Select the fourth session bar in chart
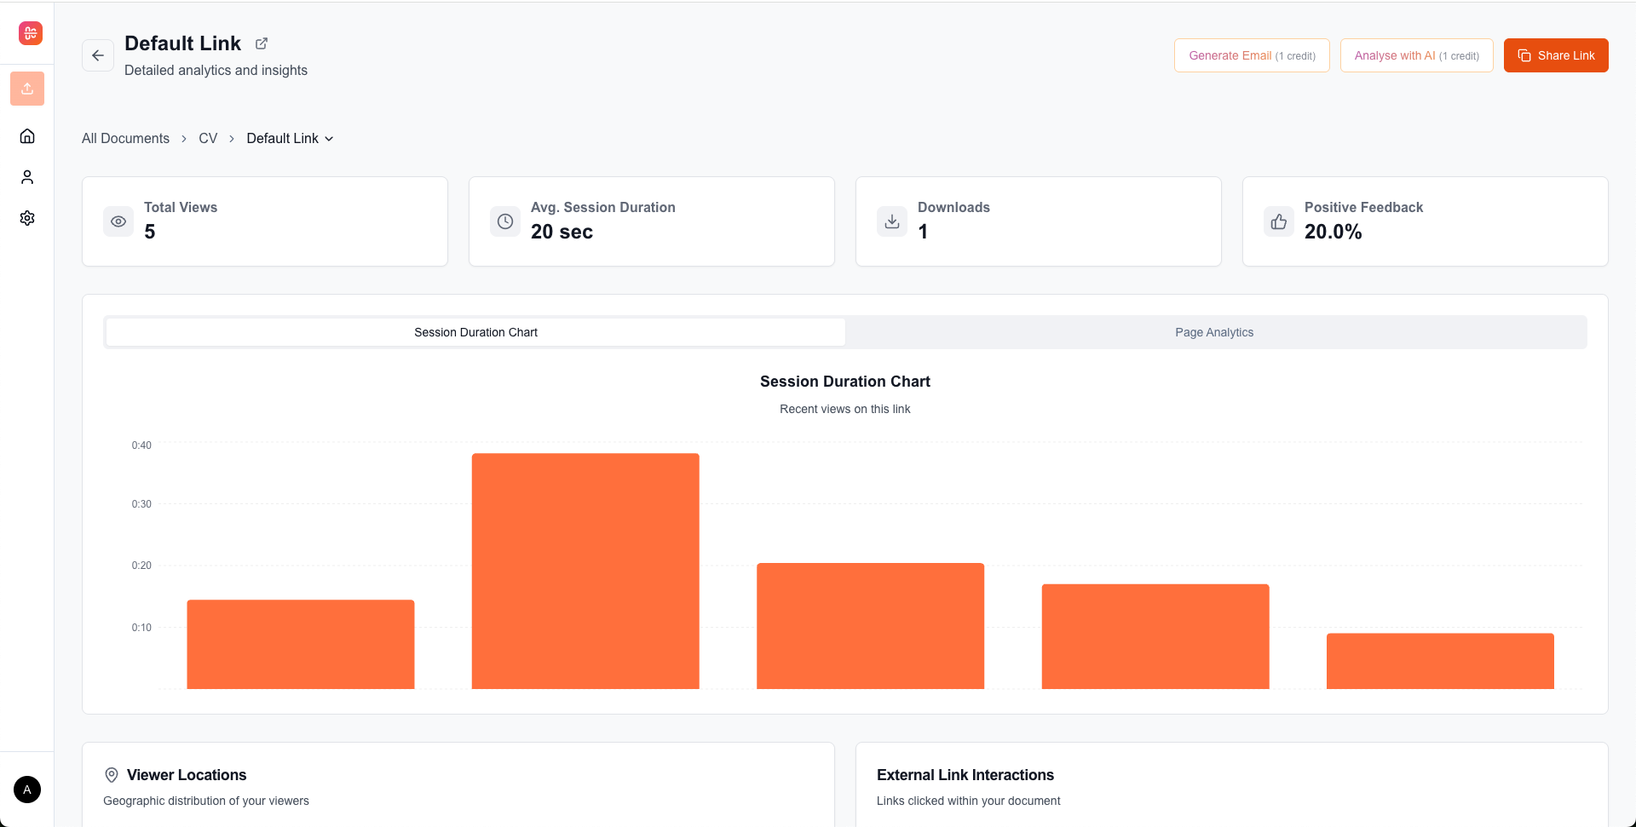Screen dimensions: 1636x827 [x=1155, y=636]
